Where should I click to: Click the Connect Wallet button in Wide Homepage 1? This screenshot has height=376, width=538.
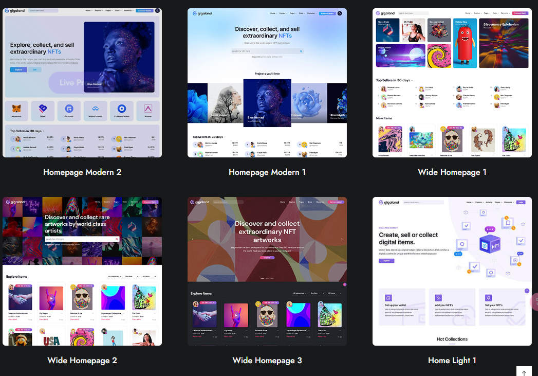520,13
